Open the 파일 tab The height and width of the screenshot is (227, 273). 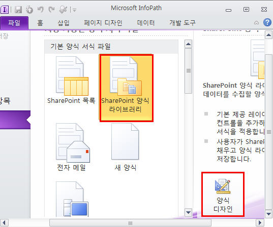14,23
